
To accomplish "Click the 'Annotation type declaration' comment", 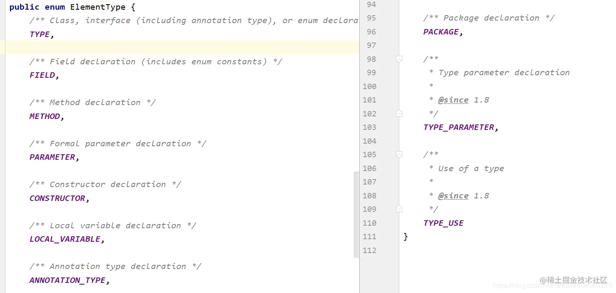I will (115, 267).
